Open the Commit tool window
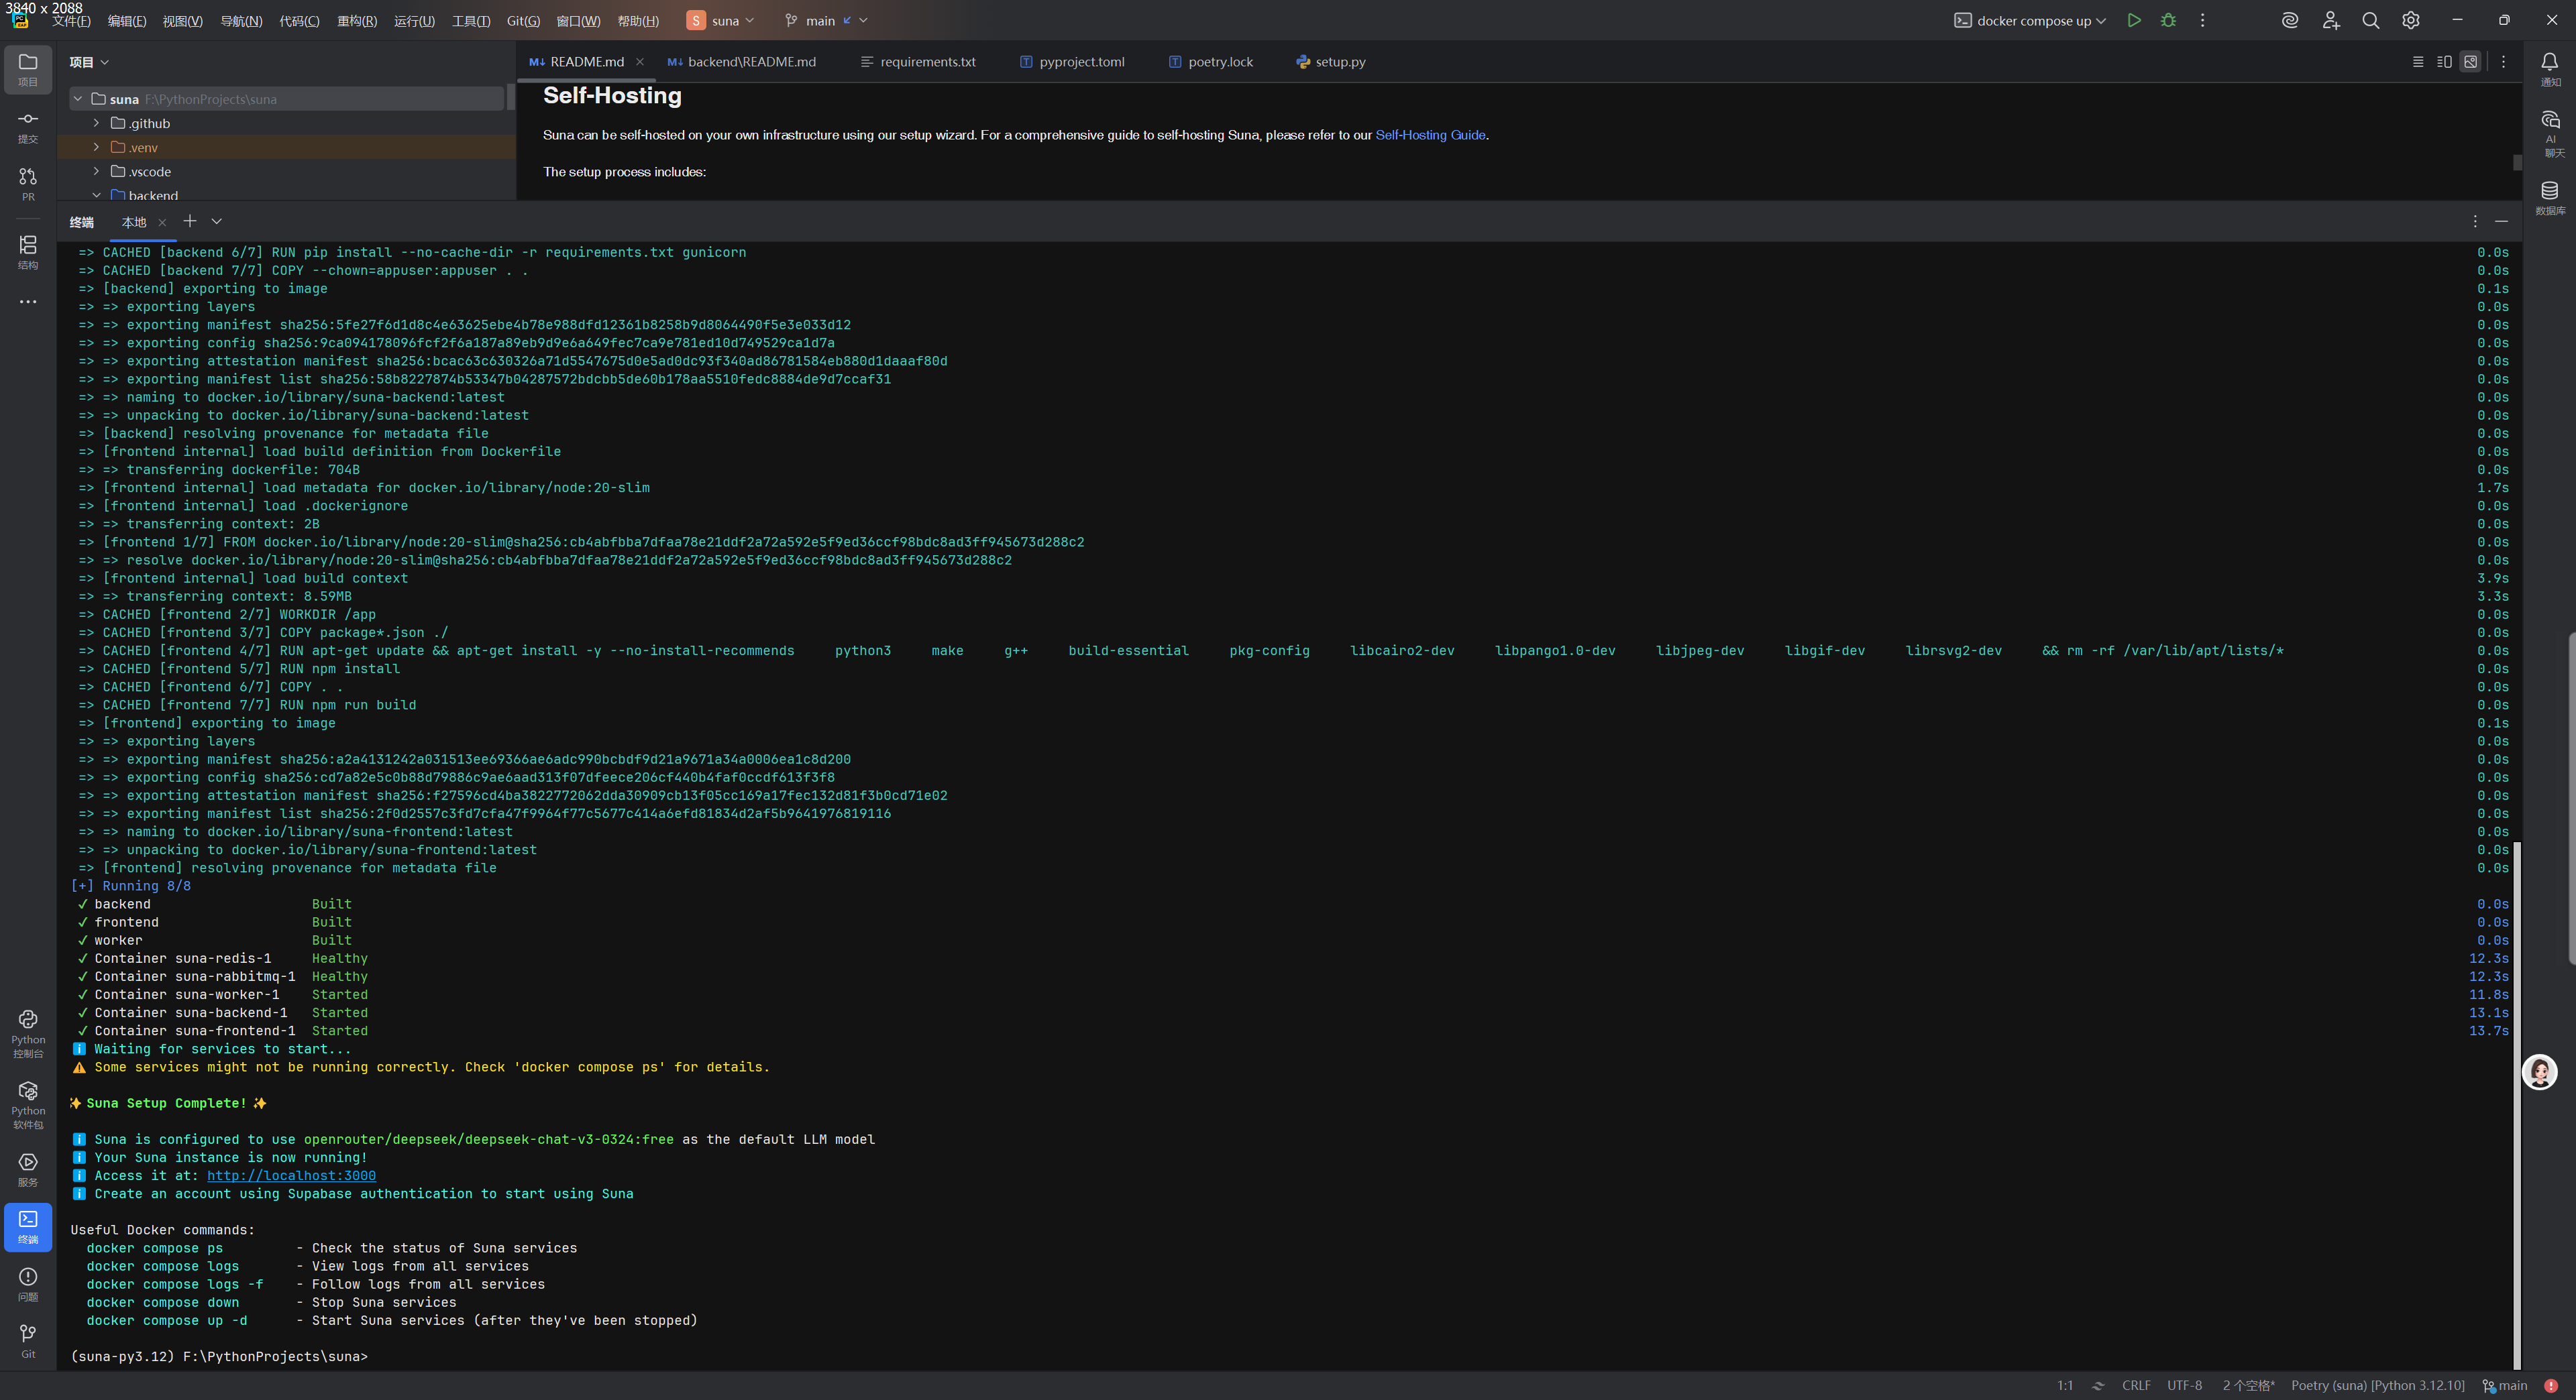This screenshot has width=2576, height=1400. point(28,126)
